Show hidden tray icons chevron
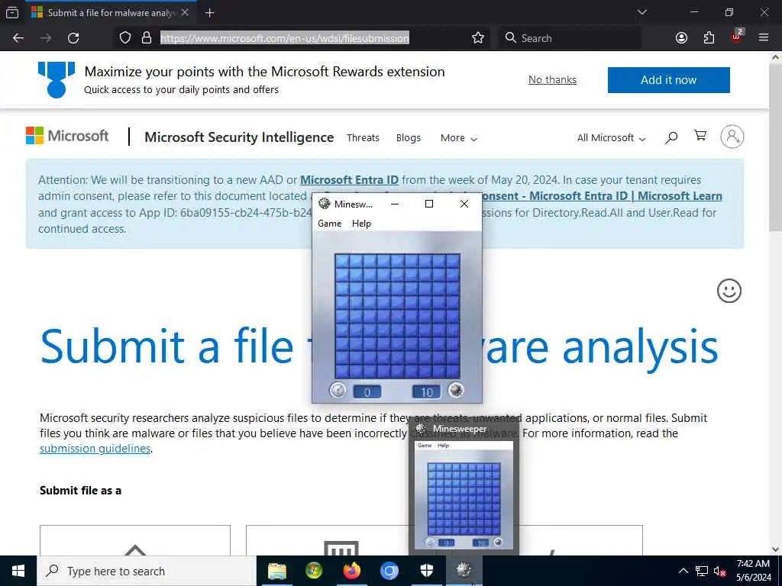The width and height of the screenshot is (782, 586). 683,571
